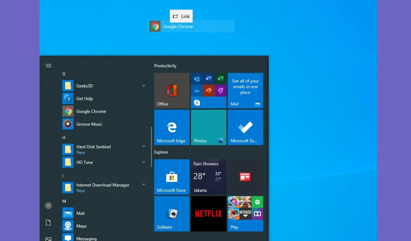Click Groove Music label in app list

click(x=89, y=124)
